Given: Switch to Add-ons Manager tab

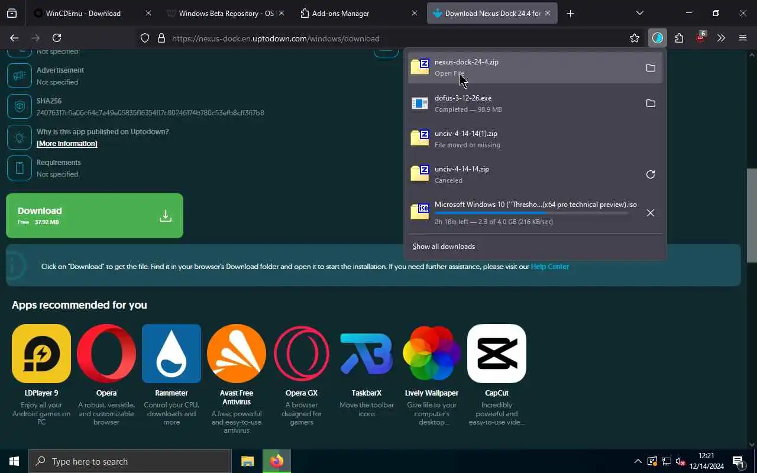Looking at the screenshot, I should [x=359, y=13].
